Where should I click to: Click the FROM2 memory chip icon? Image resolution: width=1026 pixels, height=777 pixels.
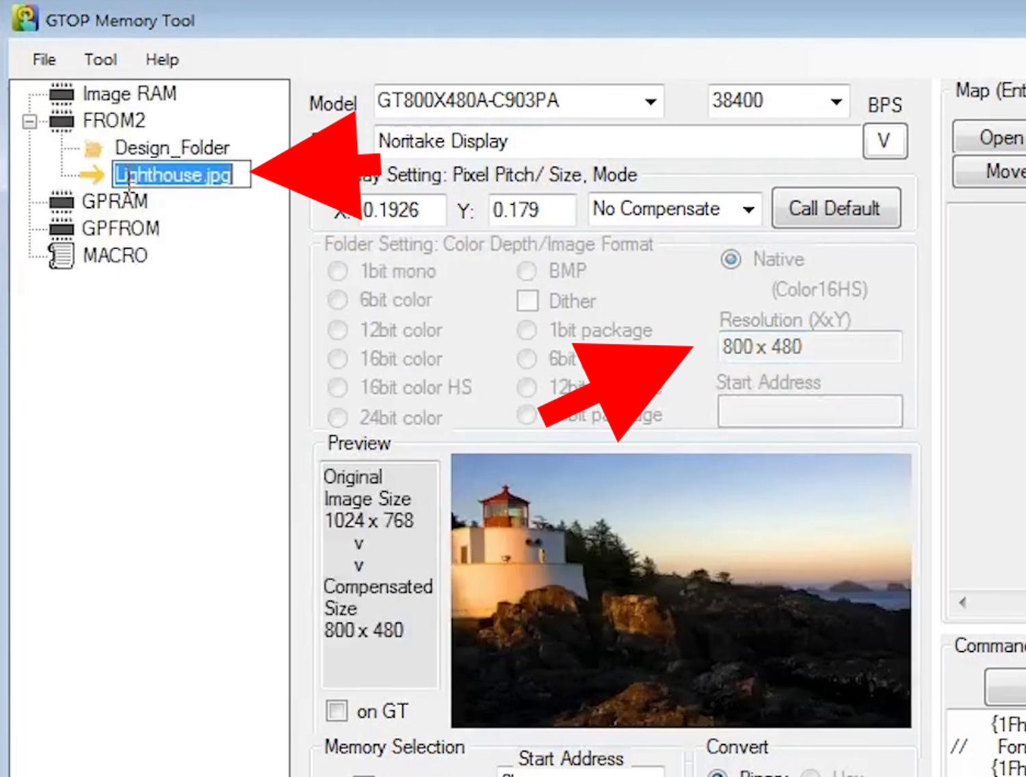(x=62, y=121)
